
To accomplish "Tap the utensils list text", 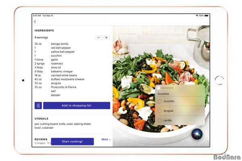I will (x=63, y=126).
